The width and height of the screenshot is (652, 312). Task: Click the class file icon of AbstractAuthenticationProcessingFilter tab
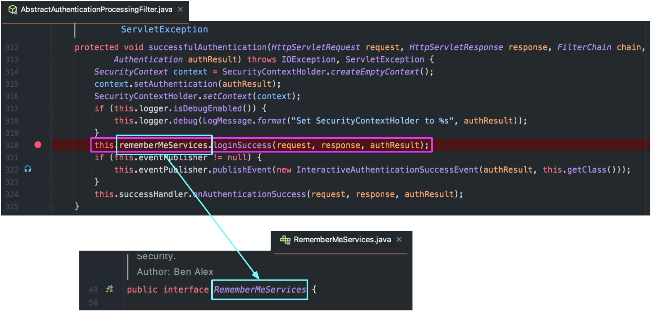[13, 10]
